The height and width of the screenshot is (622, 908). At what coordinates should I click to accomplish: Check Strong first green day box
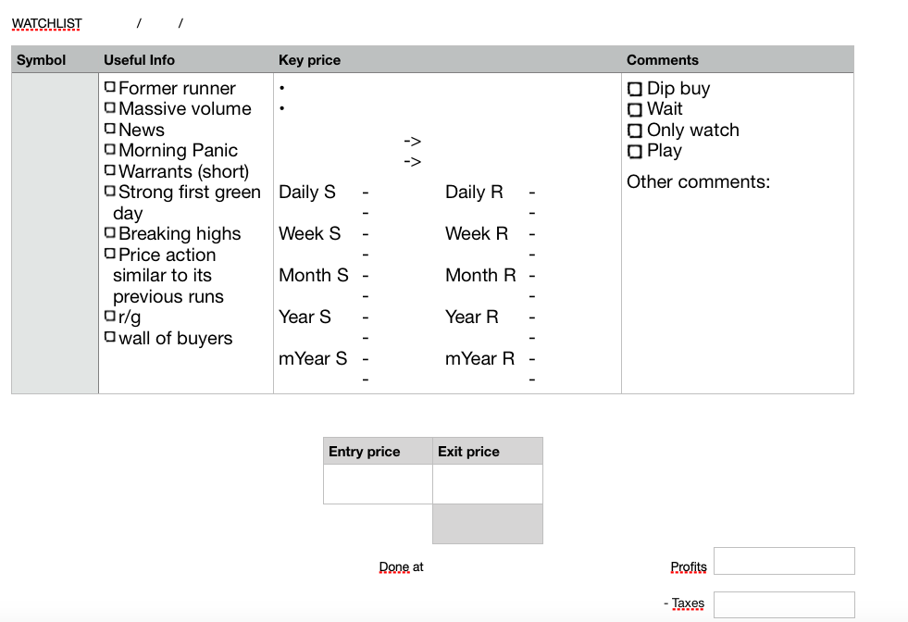coord(111,192)
